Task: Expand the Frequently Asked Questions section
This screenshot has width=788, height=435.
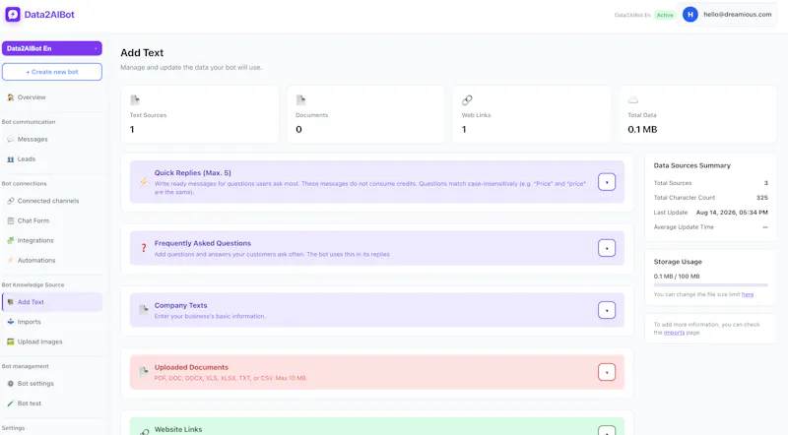Action: pyautogui.click(x=607, y=248)
